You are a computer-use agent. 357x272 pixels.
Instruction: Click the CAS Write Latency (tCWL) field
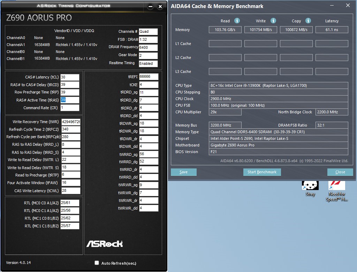[x=71, y=191]
